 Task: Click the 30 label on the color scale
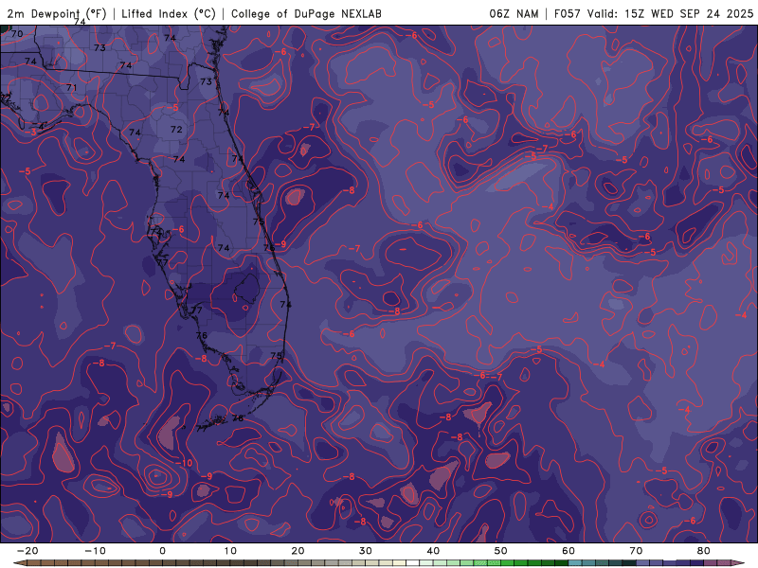tap(366, 551)
